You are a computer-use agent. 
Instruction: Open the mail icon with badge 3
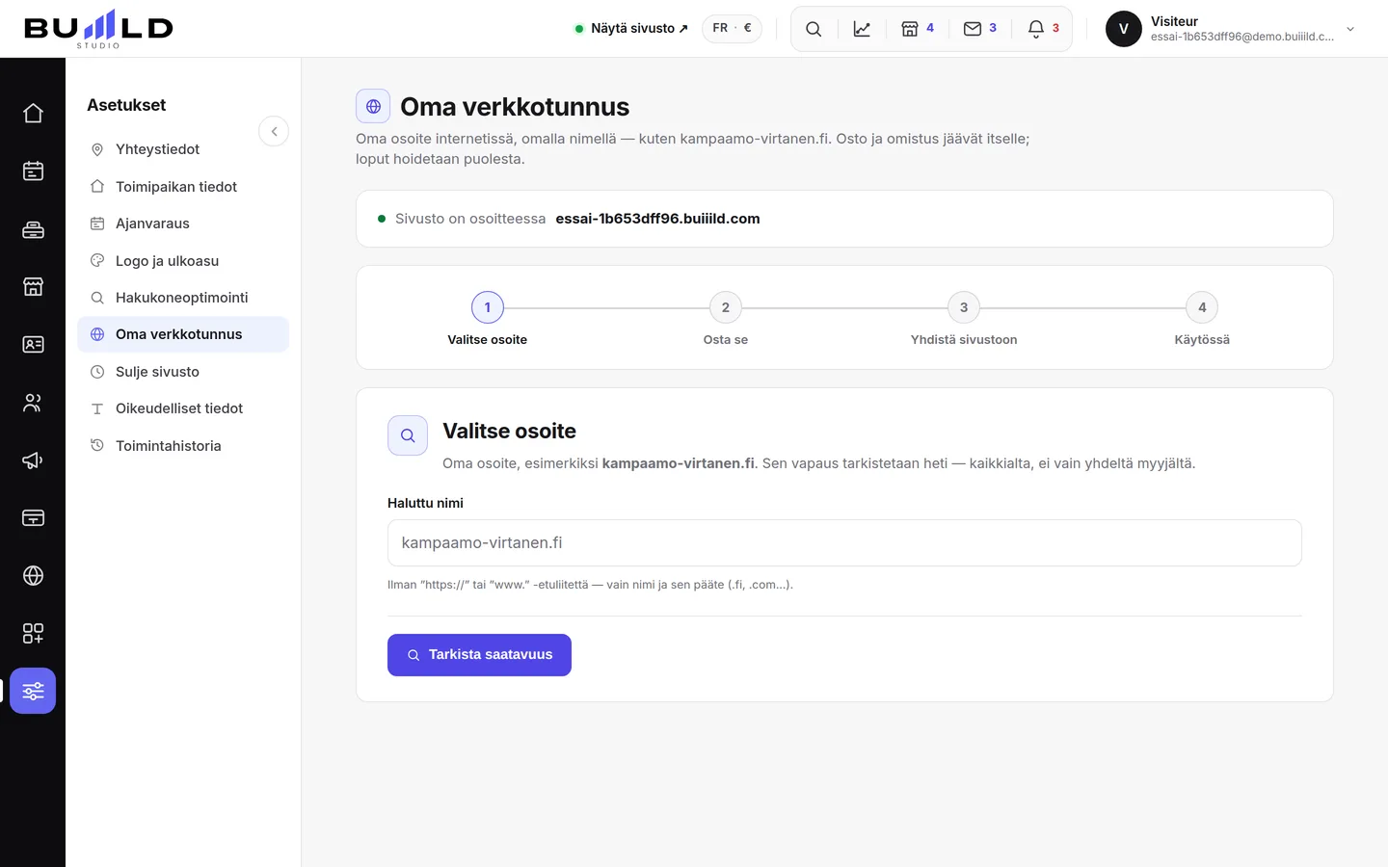click(980, 29)
